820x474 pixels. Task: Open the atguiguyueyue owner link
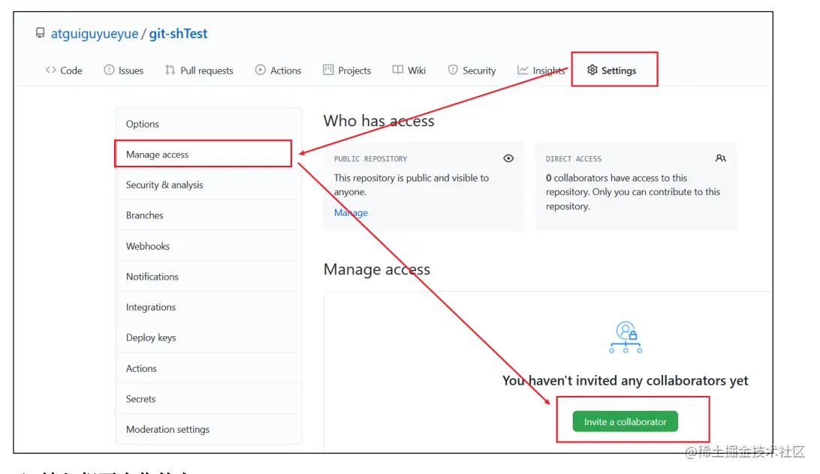point(95,34)
